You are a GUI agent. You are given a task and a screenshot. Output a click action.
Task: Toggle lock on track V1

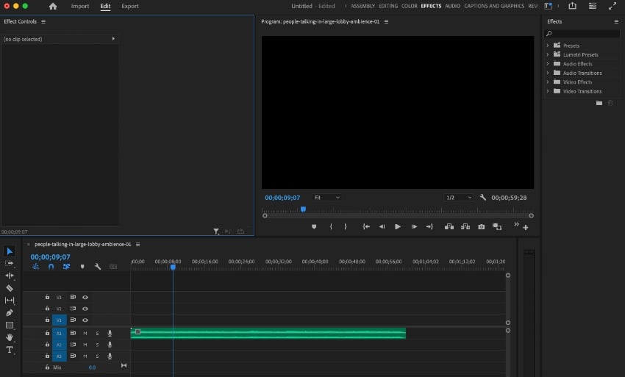(47, 320)
